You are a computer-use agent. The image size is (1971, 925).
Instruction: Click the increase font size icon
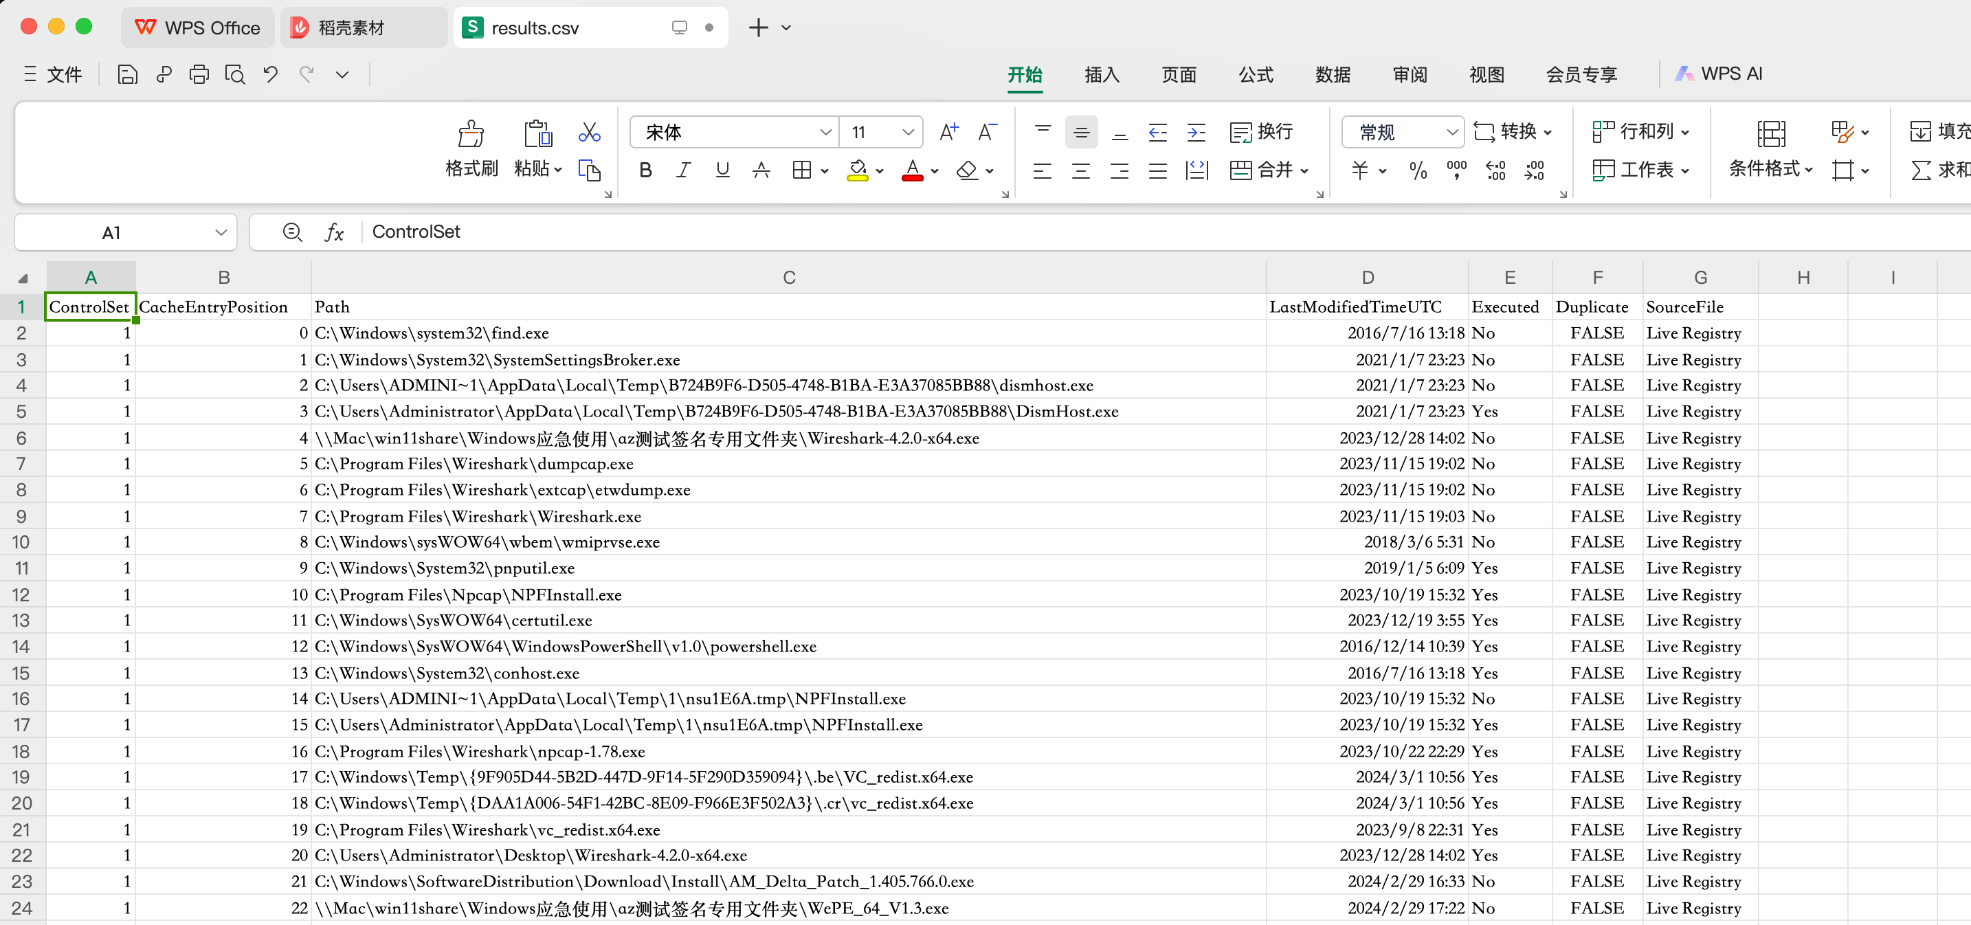click(x=949, y=133)
